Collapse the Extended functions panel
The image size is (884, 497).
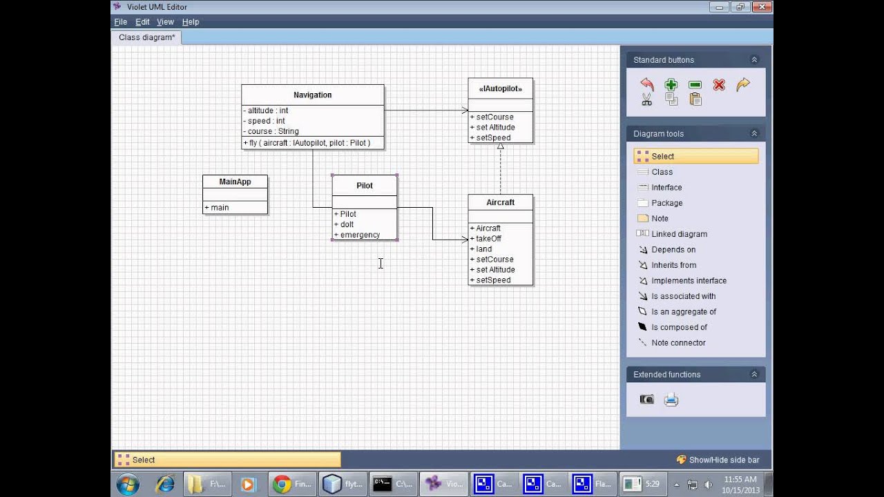tap(754, 374)
